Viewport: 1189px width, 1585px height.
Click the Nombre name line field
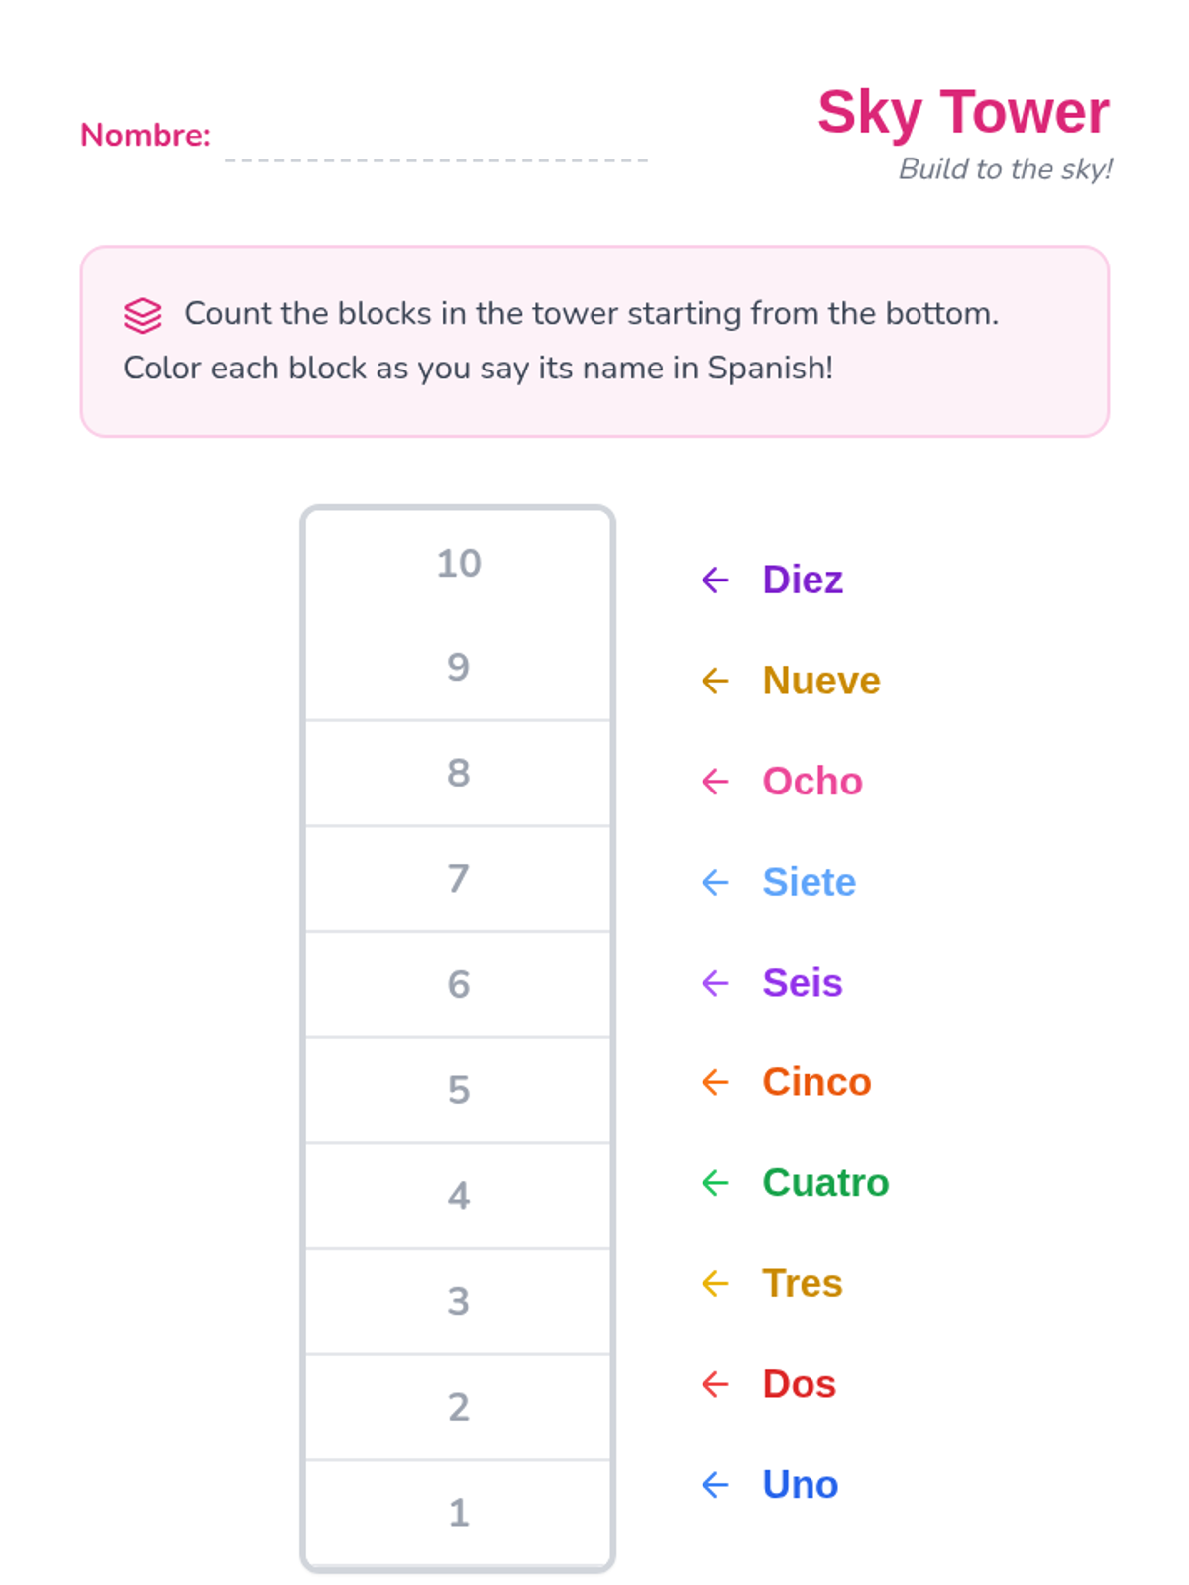(436, 144)
